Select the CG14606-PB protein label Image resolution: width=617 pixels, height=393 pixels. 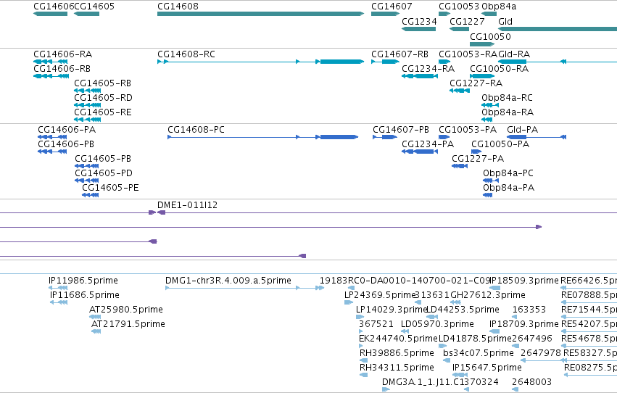tap(66, 144)
